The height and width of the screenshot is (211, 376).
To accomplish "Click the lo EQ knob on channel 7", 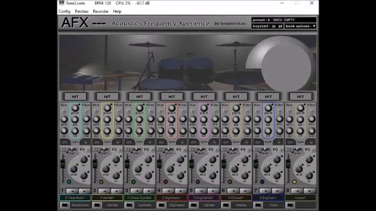I will click(x=277, y=176).
